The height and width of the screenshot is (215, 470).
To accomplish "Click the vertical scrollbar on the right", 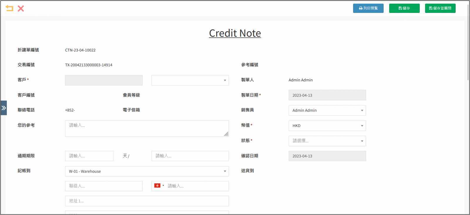I will (x=468, y=44).
